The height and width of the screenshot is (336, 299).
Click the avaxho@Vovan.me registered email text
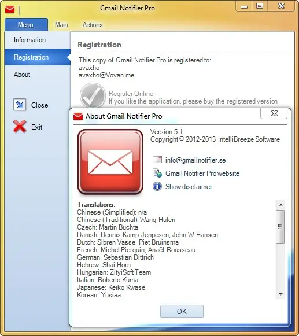coord(106,75)
